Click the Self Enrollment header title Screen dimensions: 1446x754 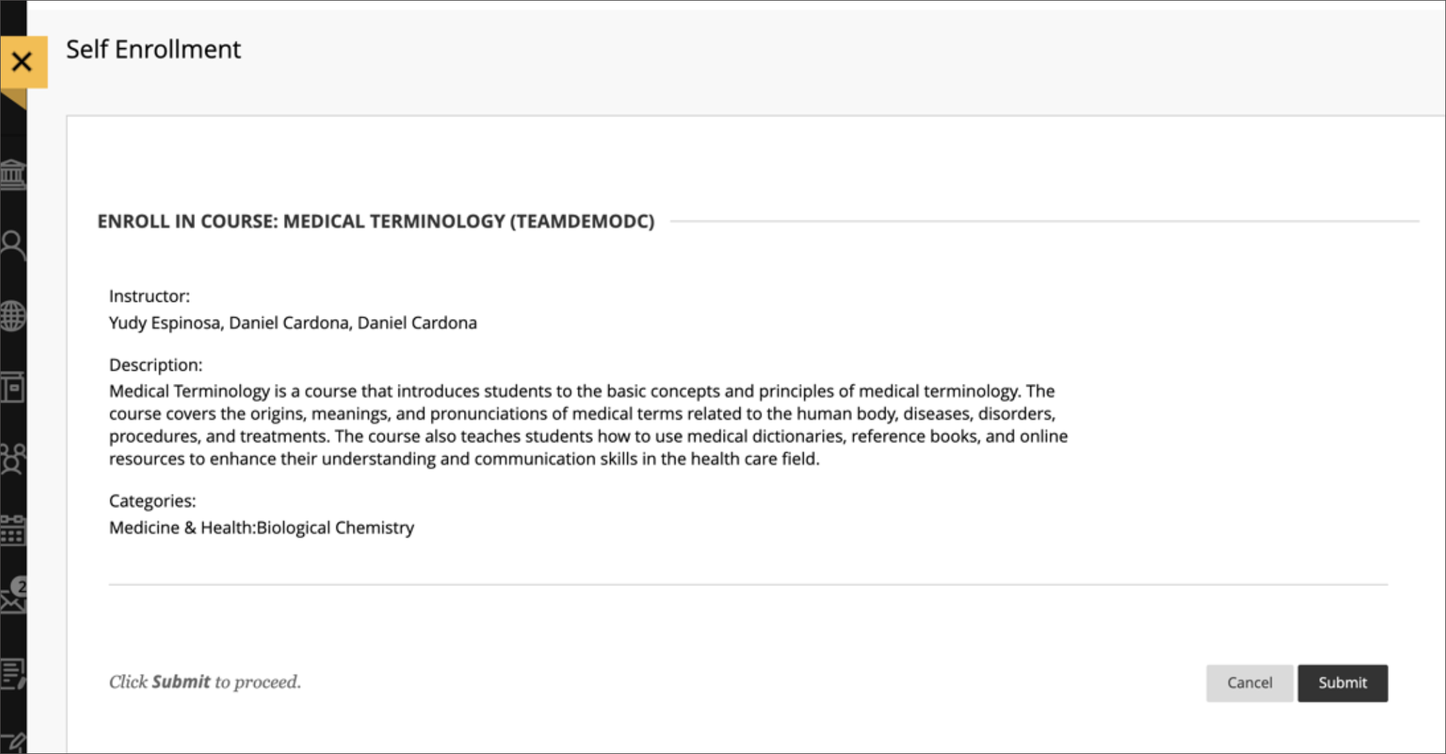coord(153,49)
